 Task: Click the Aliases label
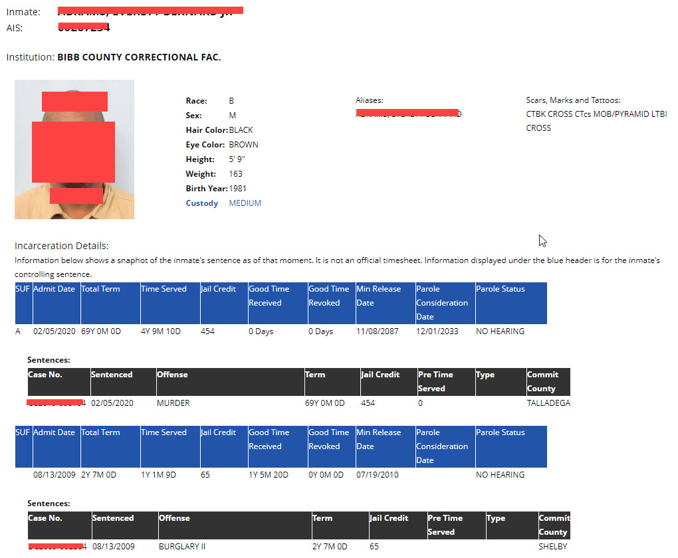click(x=369, y=100)
